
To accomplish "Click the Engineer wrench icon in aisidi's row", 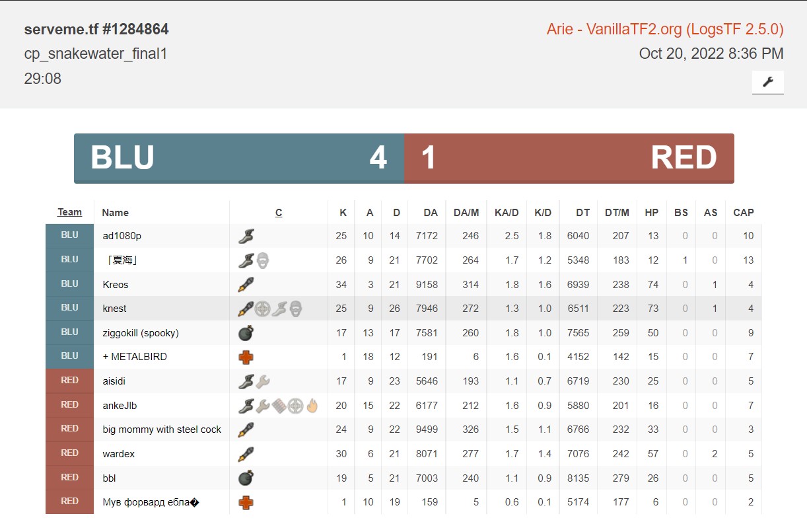I will 262,381.
